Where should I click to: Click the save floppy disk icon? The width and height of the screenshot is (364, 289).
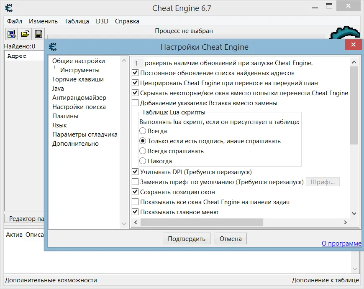tap(38, 34)
